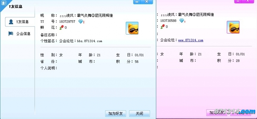
Task: Click the YY number 183729757
Action: [67, 22]
